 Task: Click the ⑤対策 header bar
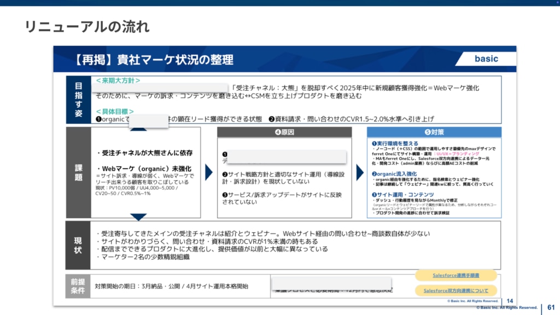click(x=434, y=132)
